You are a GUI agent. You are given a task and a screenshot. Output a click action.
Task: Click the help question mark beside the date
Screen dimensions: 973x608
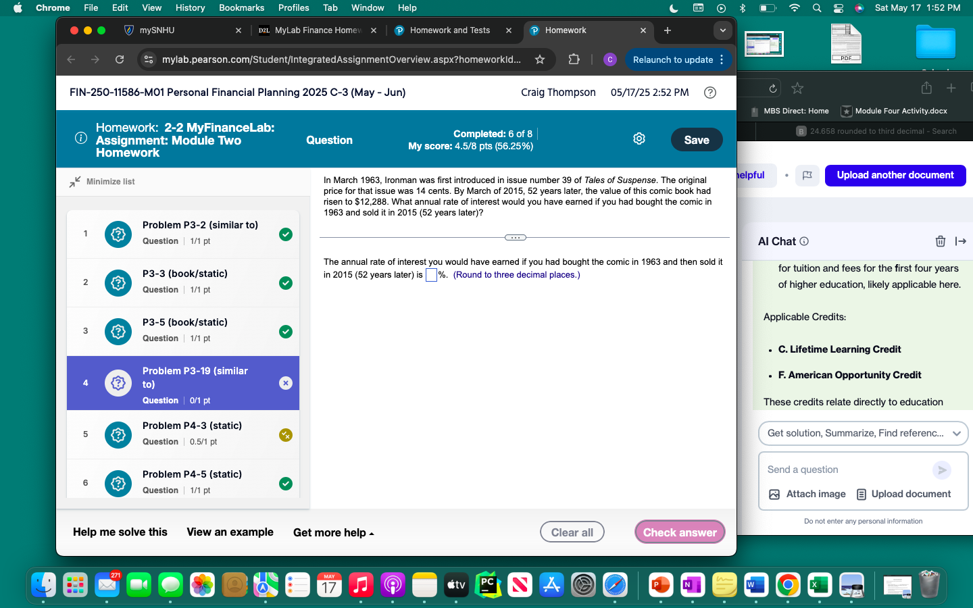click(x=710, y=93)
